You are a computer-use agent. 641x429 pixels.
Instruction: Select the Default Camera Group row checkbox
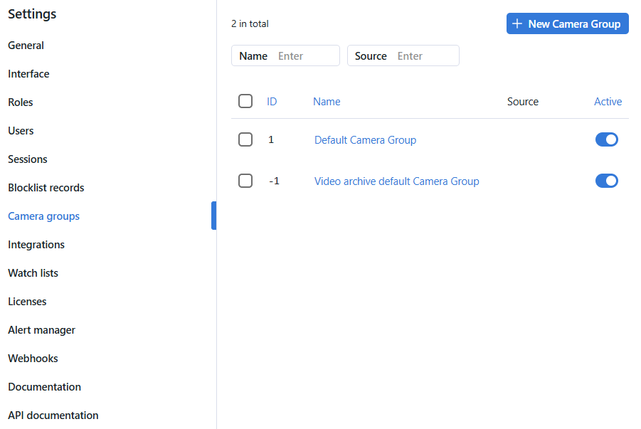coord(245,139)
